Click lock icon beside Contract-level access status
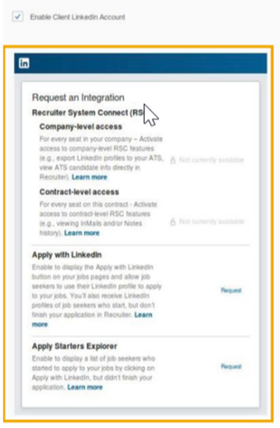Image resolution: width=280 pixels, height=428 pixels. point(172,222)
